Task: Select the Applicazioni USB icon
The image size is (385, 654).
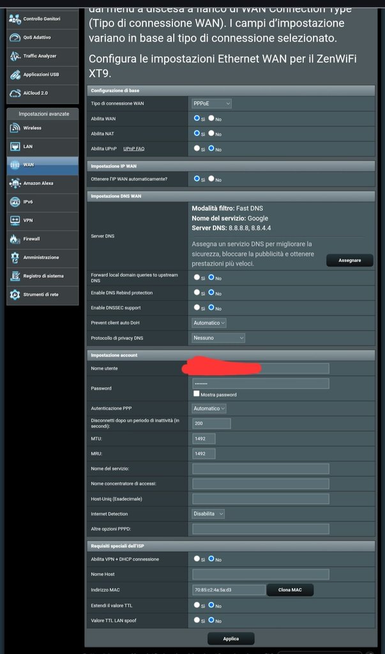Action: [x=15, y=75]
